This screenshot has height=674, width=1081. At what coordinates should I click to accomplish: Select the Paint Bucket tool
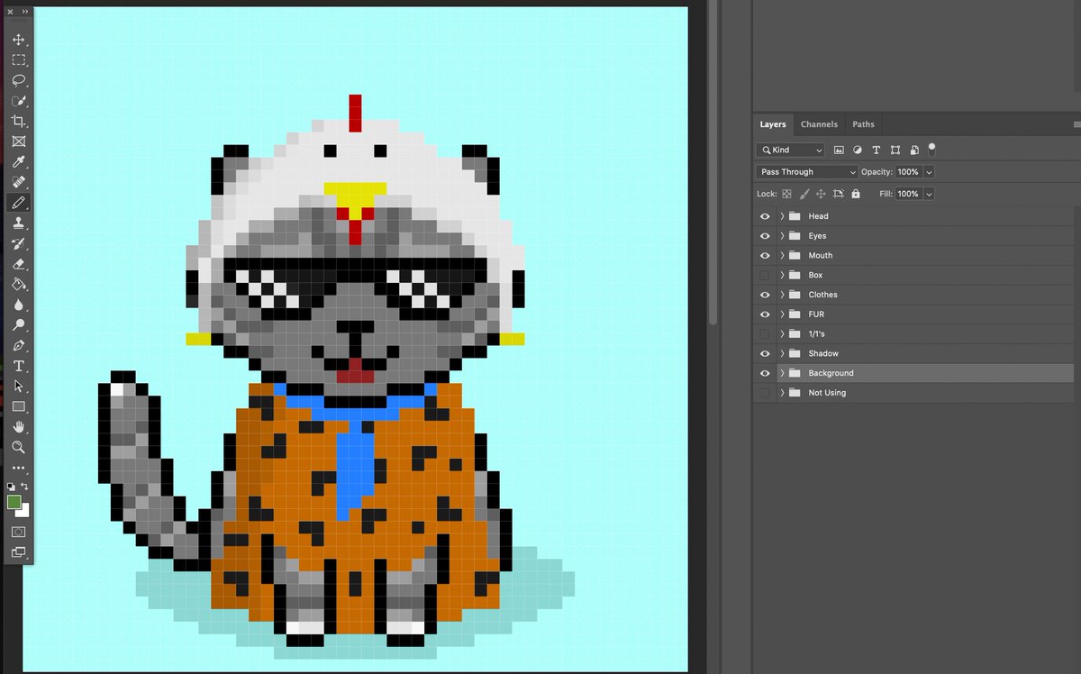[18, 284]
